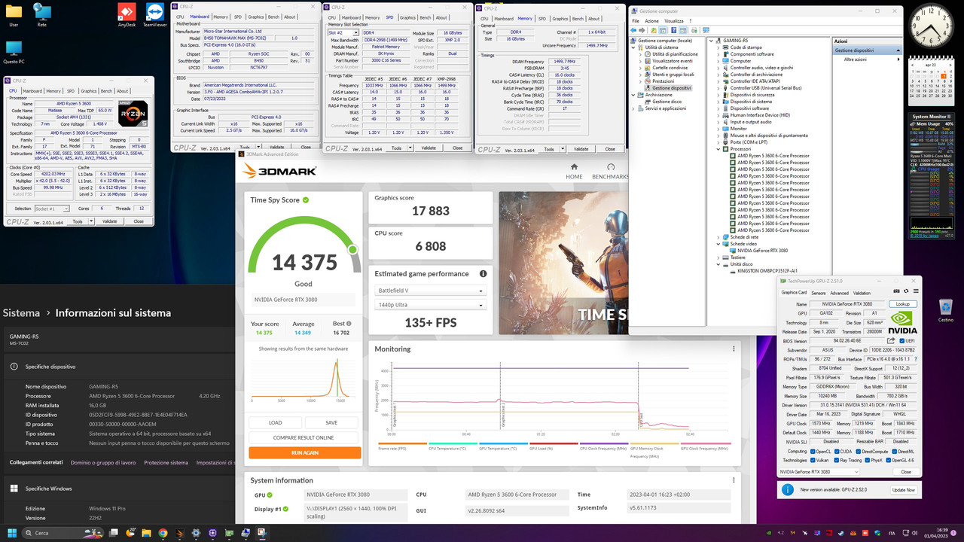This screenshot has height=542, width=964.
Task: Click blue info icon in GPU-Z update banner
Action: pyautogui.click(x=787, y=489)
